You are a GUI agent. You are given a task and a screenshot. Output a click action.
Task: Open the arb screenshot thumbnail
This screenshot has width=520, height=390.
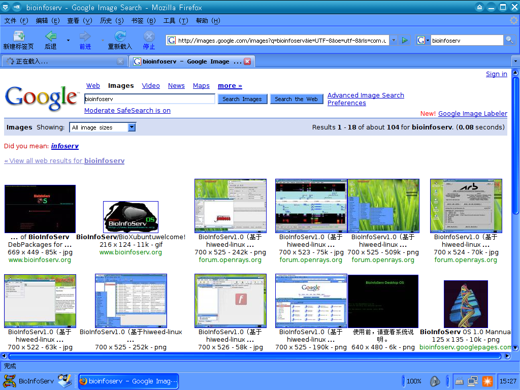click(x=466, y=206)
